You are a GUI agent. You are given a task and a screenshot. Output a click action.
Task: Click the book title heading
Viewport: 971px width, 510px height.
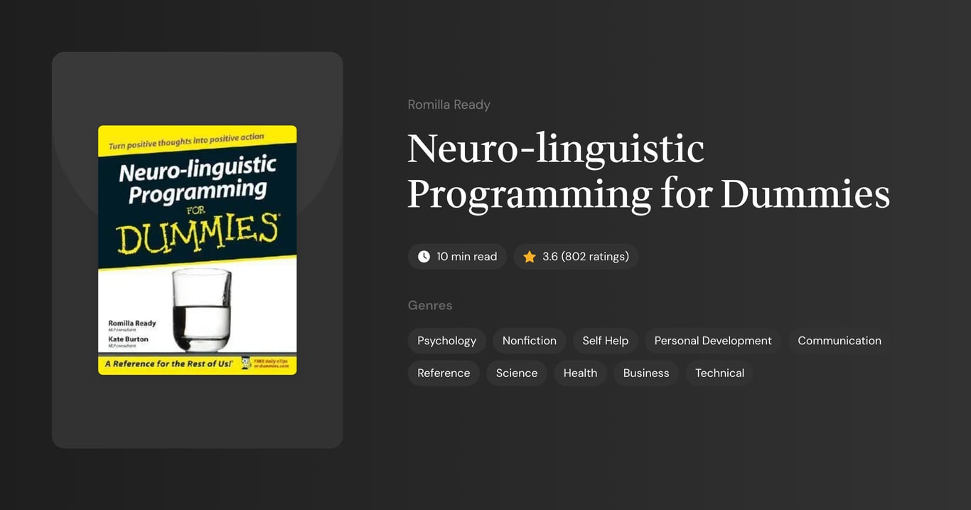click(x=648, y=171)
